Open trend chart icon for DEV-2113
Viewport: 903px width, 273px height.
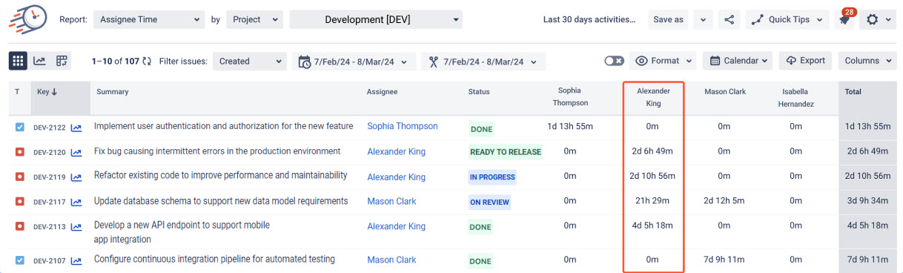tap(76, 227)
